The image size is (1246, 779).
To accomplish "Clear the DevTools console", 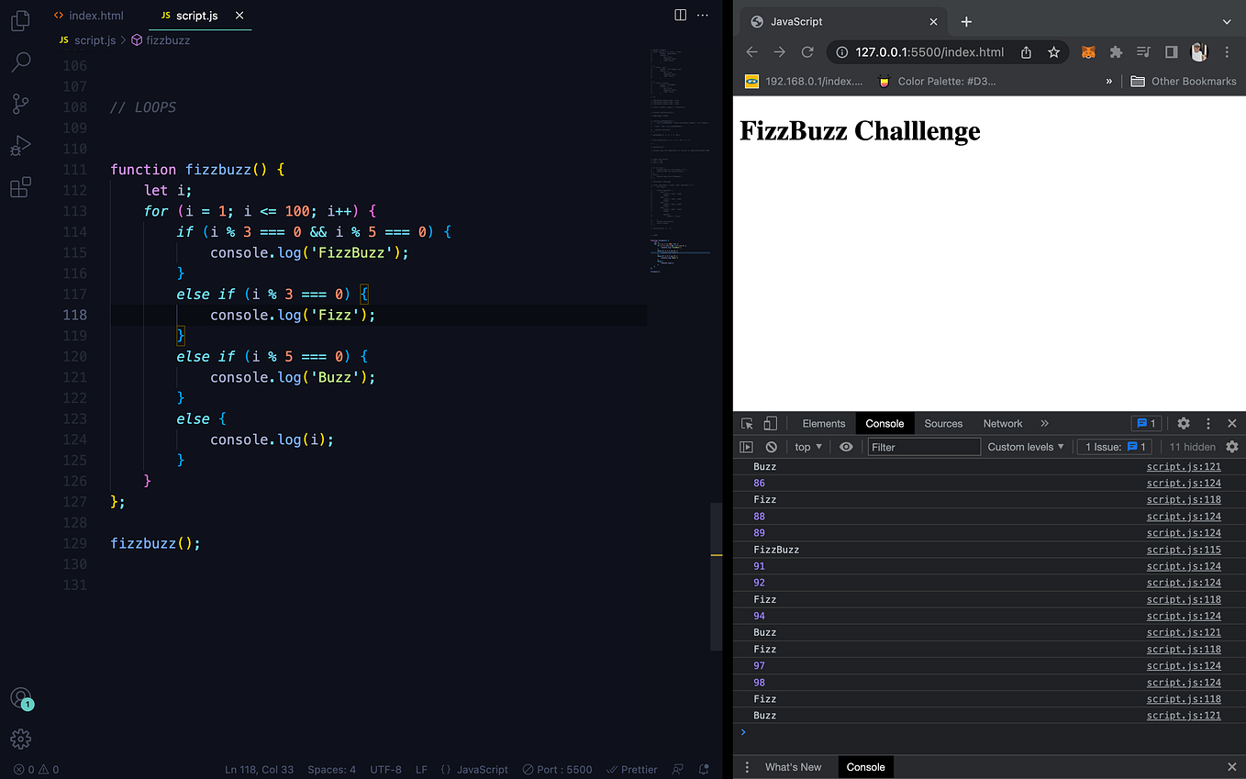I will click(771, 447).
